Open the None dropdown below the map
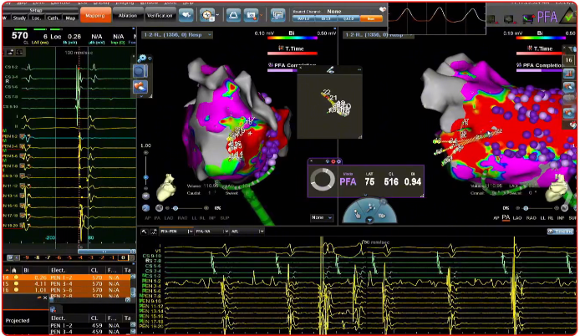 [318, 216]
